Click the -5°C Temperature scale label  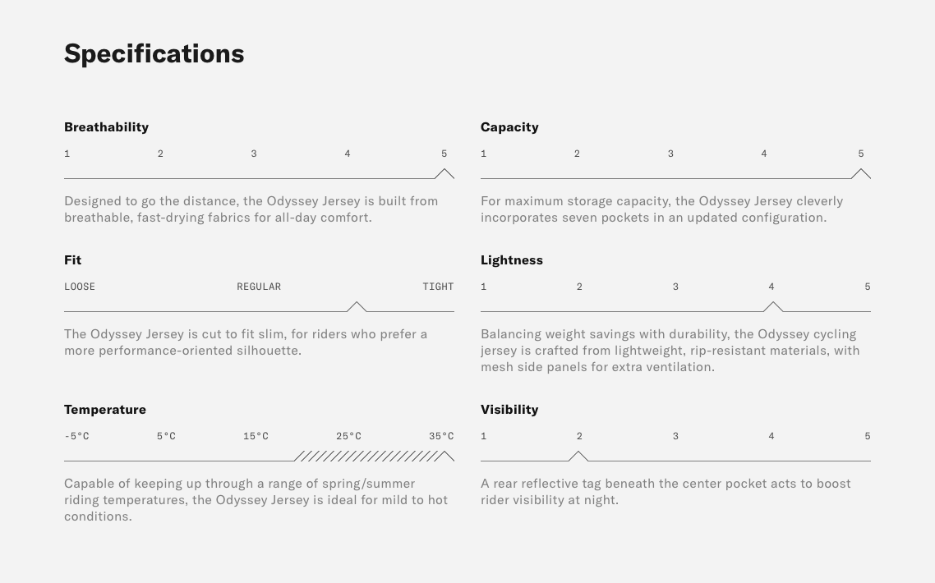76,436
